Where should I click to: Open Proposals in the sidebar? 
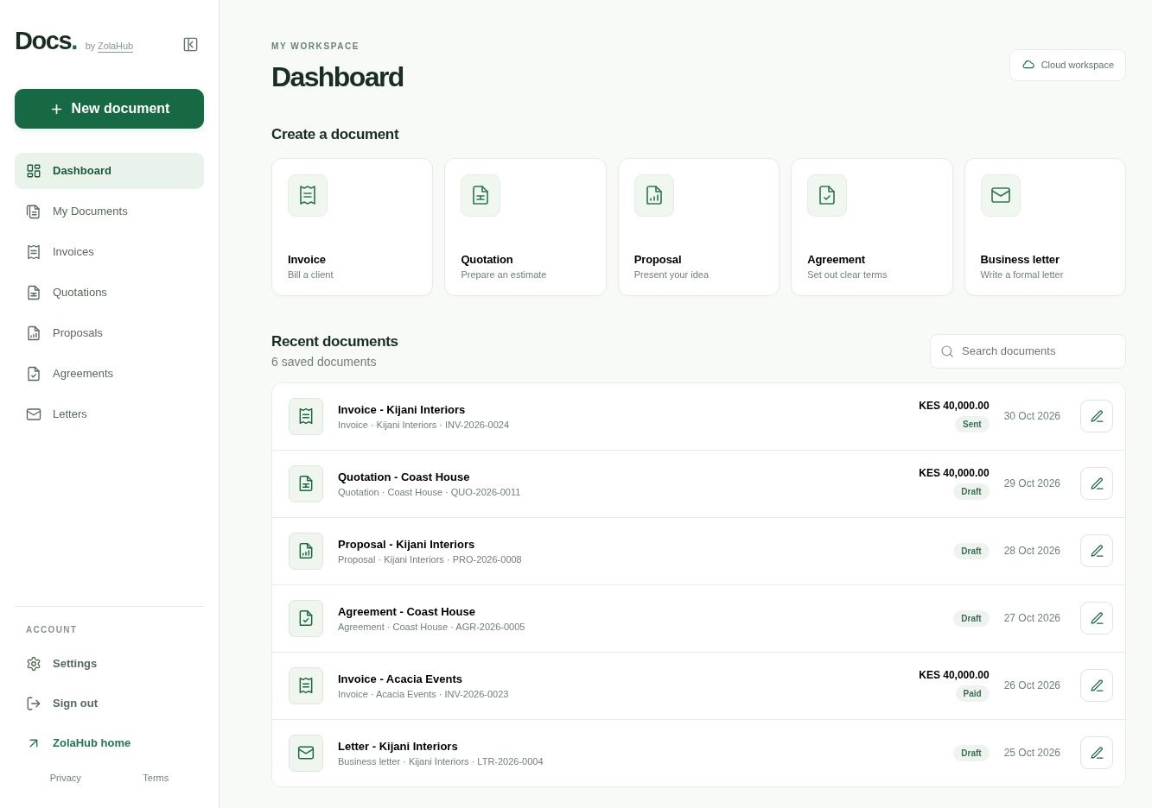point(109,333)
